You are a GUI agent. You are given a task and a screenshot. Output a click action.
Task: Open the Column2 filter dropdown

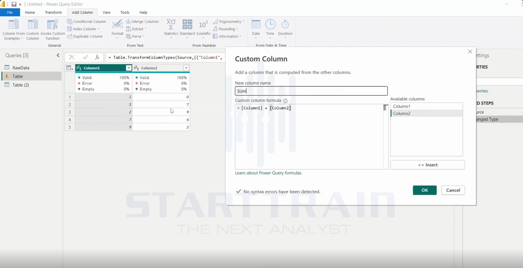186,68
